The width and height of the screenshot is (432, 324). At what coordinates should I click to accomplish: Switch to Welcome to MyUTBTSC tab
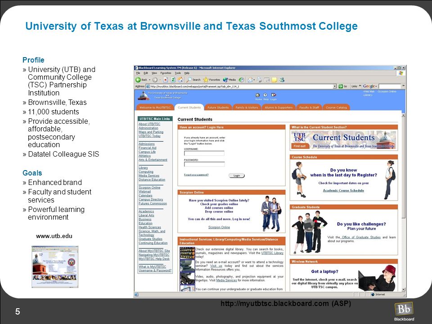point(155,108)
